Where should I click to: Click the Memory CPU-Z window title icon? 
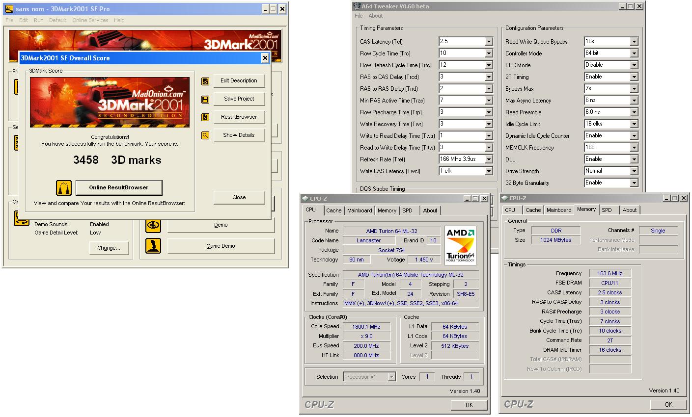coord(504,198)
